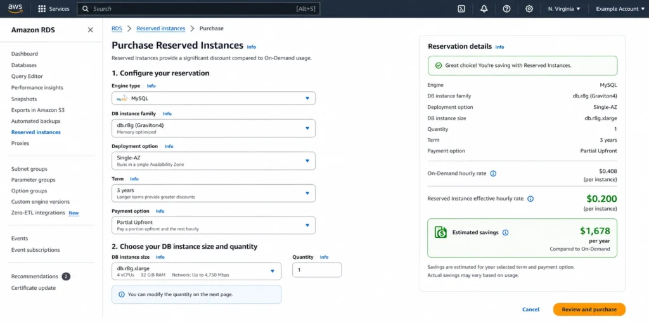Open Event subscriptions in sidebar
The width and height of the screenshot is (649, 324).
point(35,250)
